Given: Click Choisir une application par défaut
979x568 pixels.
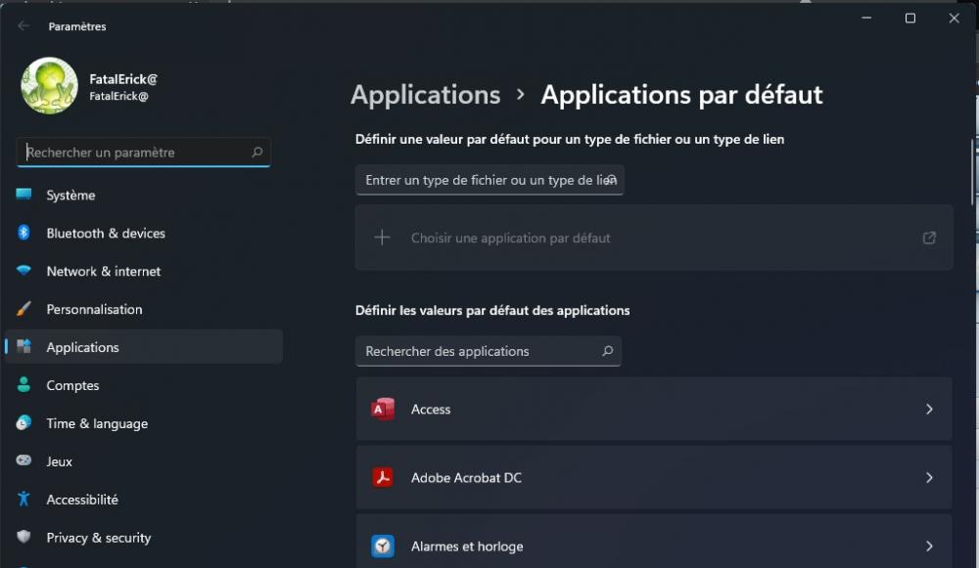Looking at the screenshot, I should (510, 238).
